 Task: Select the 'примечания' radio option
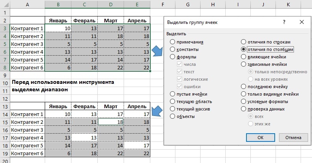click(x=173, y=42)
